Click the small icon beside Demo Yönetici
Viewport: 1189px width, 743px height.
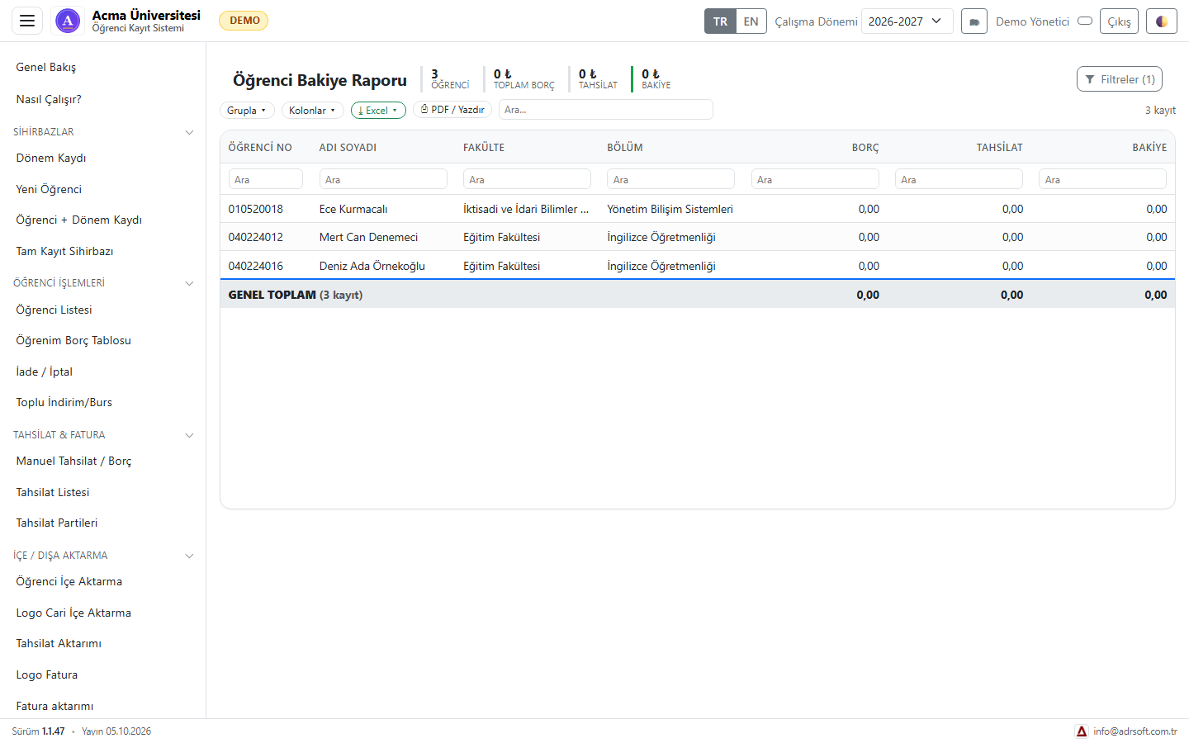pyautogui.click(x=1085, y=21)
